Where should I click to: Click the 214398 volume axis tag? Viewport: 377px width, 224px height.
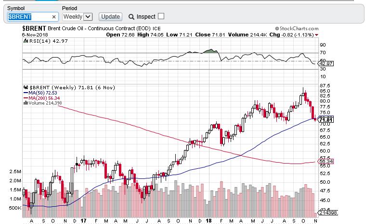point(328,213)
